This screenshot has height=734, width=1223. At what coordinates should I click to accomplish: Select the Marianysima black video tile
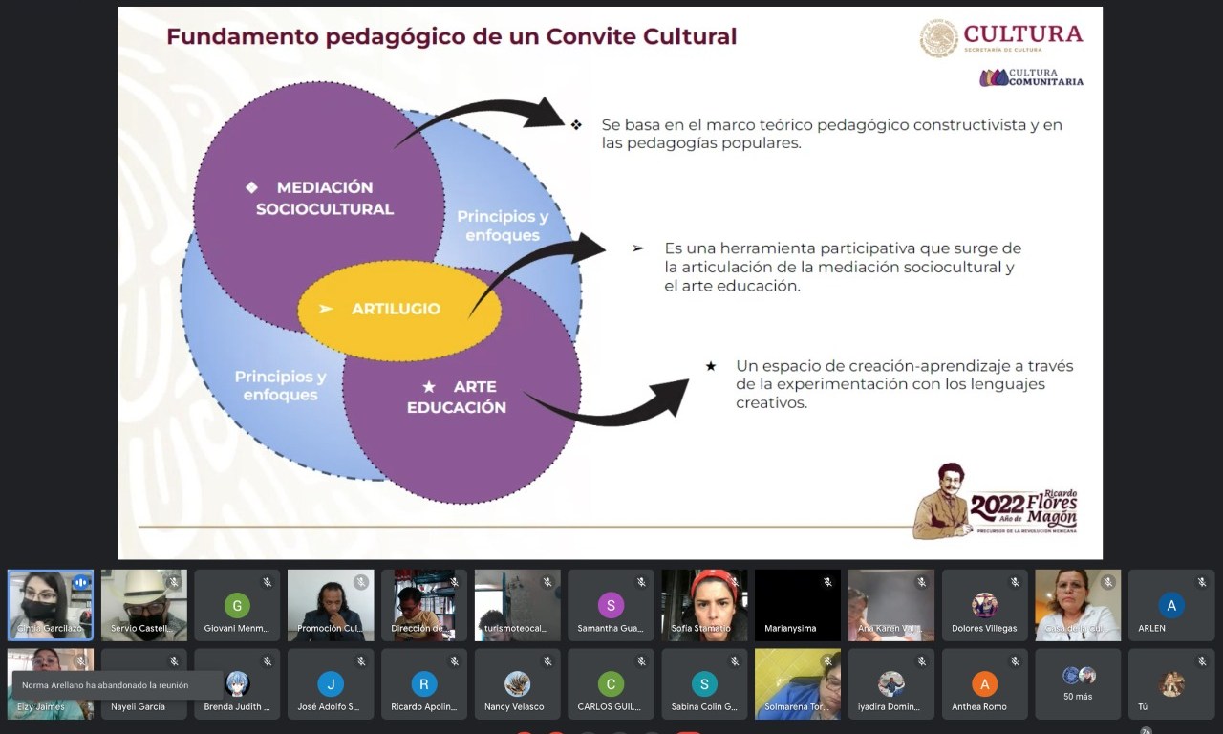(797, 604)
